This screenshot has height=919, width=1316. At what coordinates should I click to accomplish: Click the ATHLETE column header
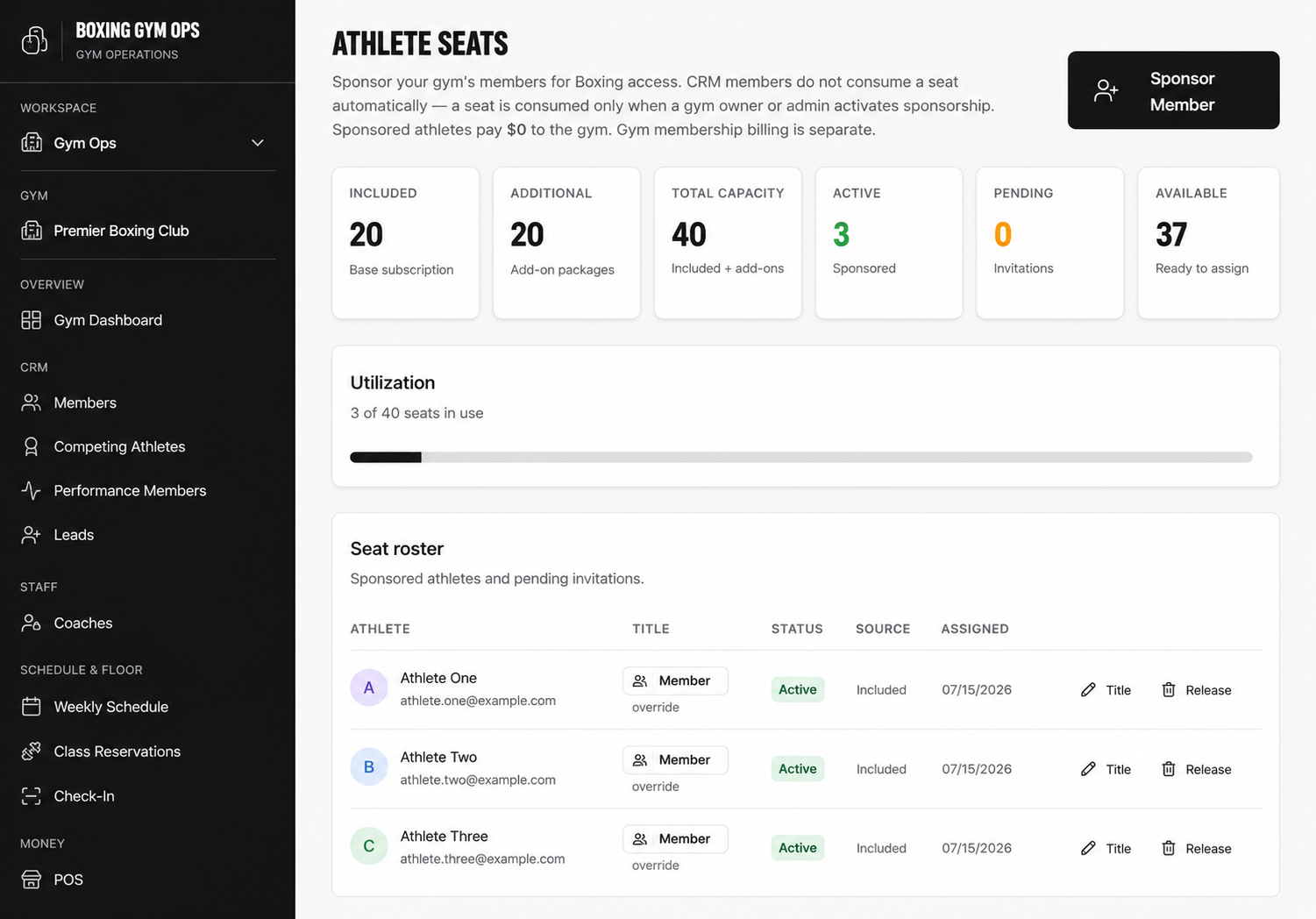click(380, 629)
